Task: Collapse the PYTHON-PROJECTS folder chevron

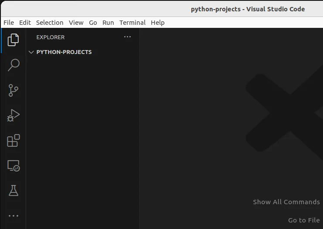Action: click(31, 52)
